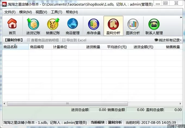Open 商品管理 product management

73,26
